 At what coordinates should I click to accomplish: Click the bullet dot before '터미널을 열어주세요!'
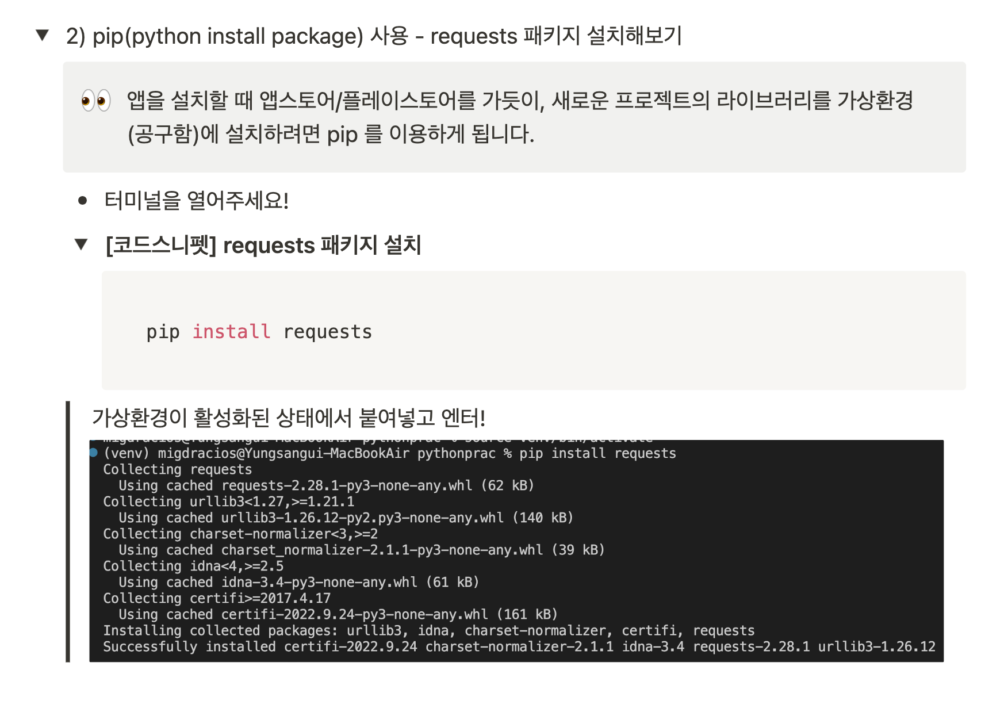click(82, 201)
